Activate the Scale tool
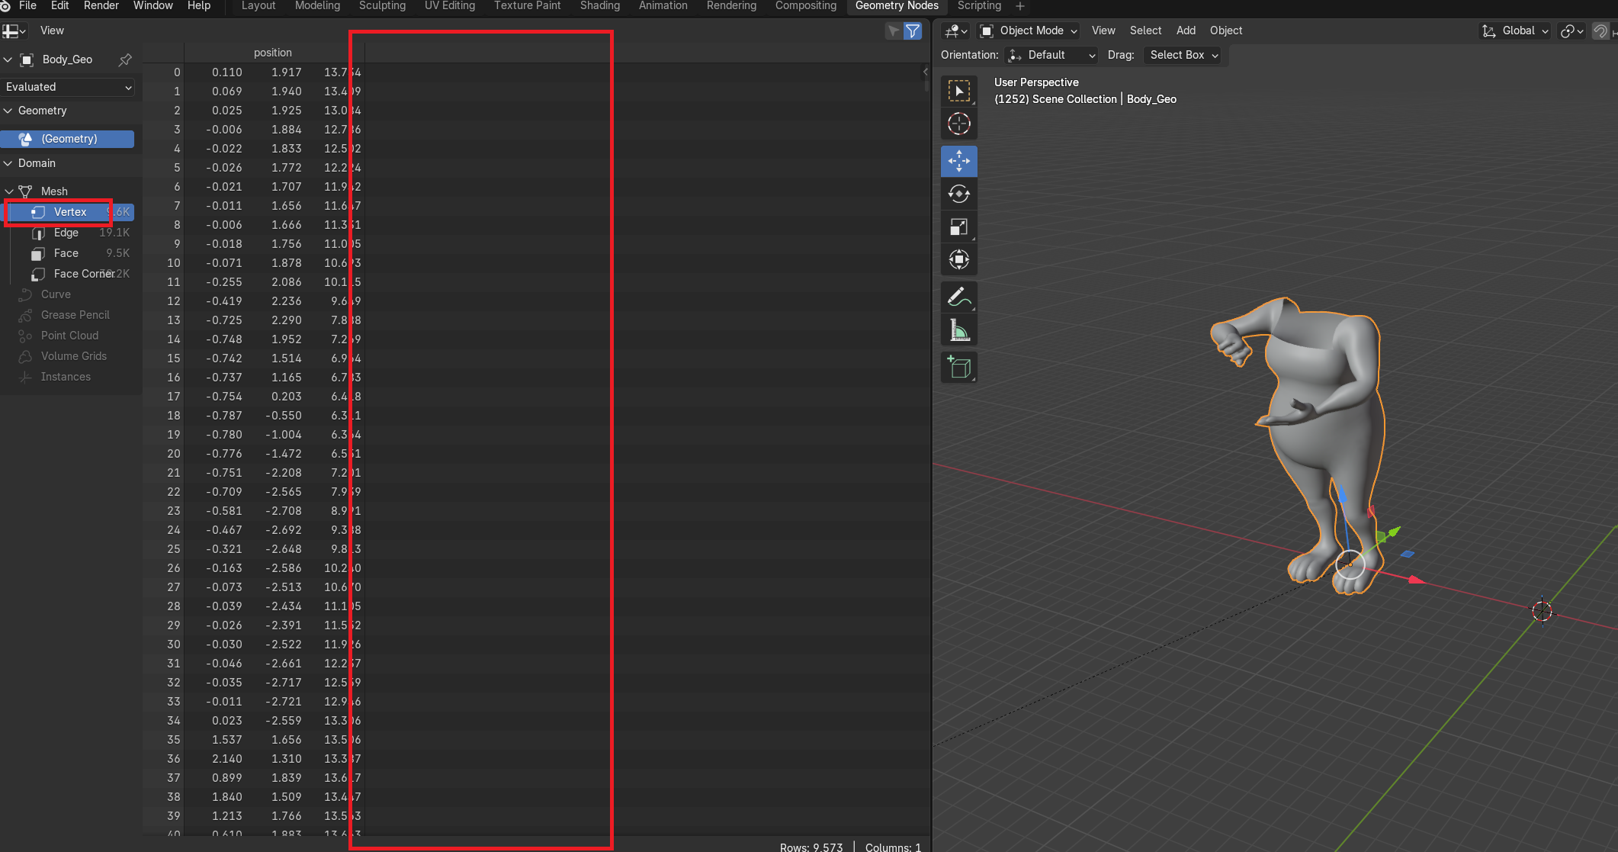This screenshot has width=1618, height=852. click(x=959, y=227)
